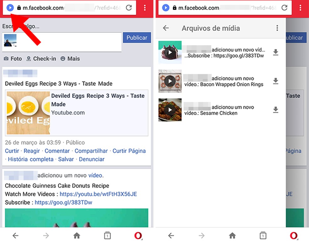Open the 'vídeo' link in second post
The height and width of the screenshot is (244, 309).
click(95, 175)
